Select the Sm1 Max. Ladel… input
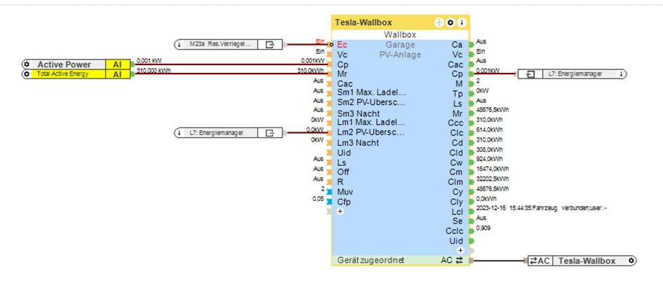 pos(371,93)
